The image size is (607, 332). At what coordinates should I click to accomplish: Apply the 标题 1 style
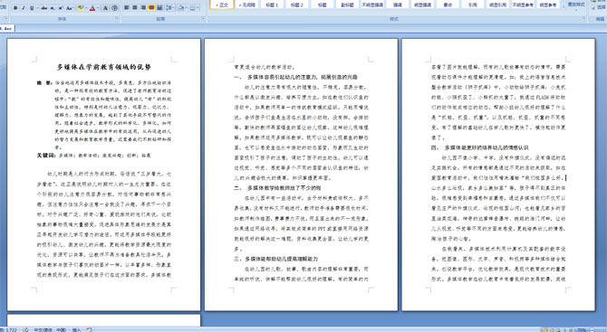click(272, 5)
